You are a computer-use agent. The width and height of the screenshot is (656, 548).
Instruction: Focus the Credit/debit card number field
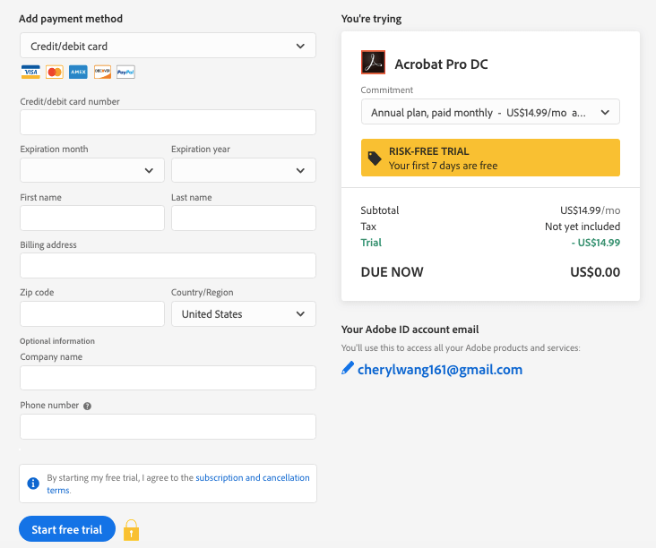point(168,123)
